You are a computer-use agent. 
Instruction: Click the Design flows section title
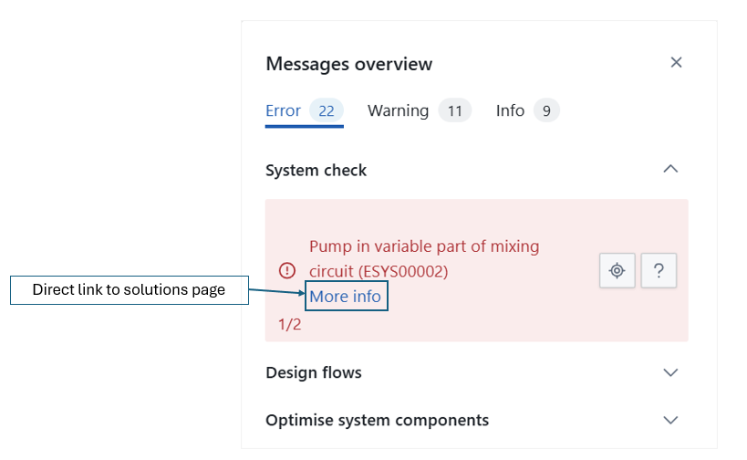(313, 372)
